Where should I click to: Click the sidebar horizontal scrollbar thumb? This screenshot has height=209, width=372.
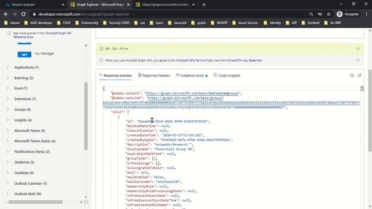coord(35,202)
